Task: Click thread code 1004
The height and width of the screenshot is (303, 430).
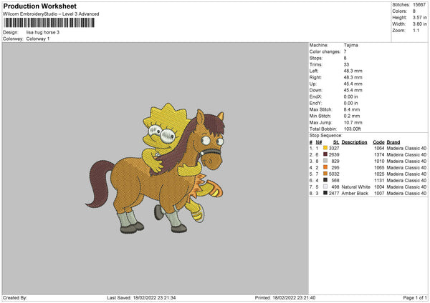Action: (x=379, y=187)
